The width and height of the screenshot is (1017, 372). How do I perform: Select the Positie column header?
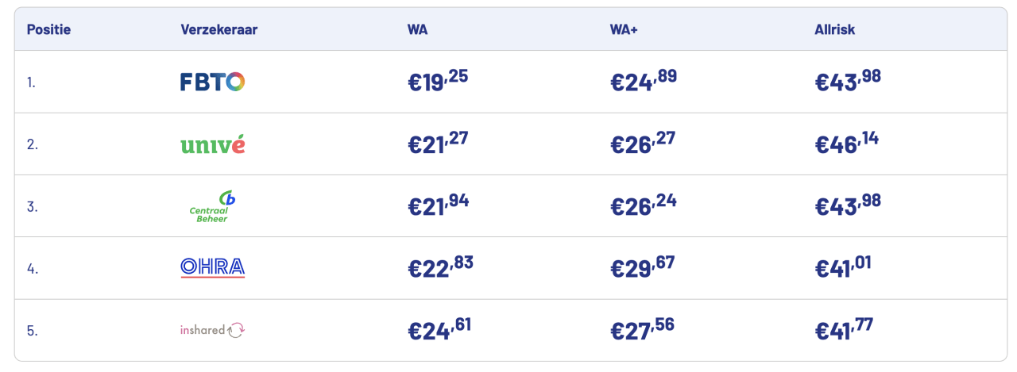pos(48,30)
